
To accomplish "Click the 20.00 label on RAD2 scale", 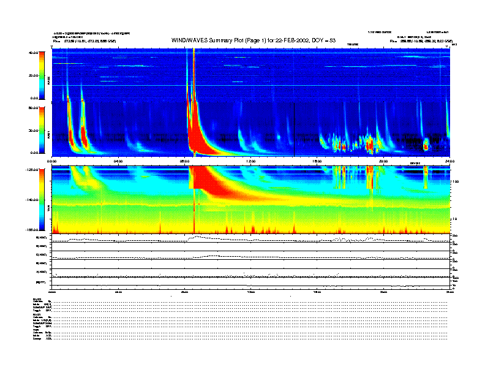I will pos(33,75).
